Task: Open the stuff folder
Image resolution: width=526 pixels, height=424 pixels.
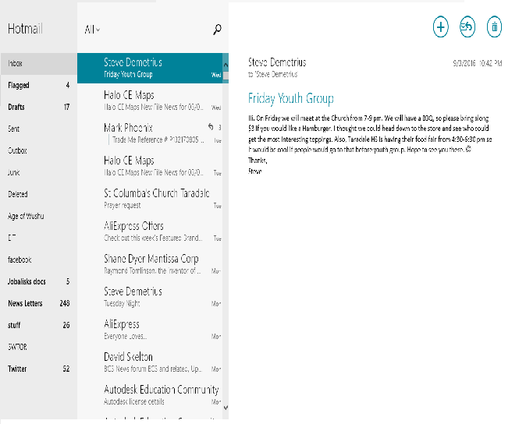Action: pos(38,325)
